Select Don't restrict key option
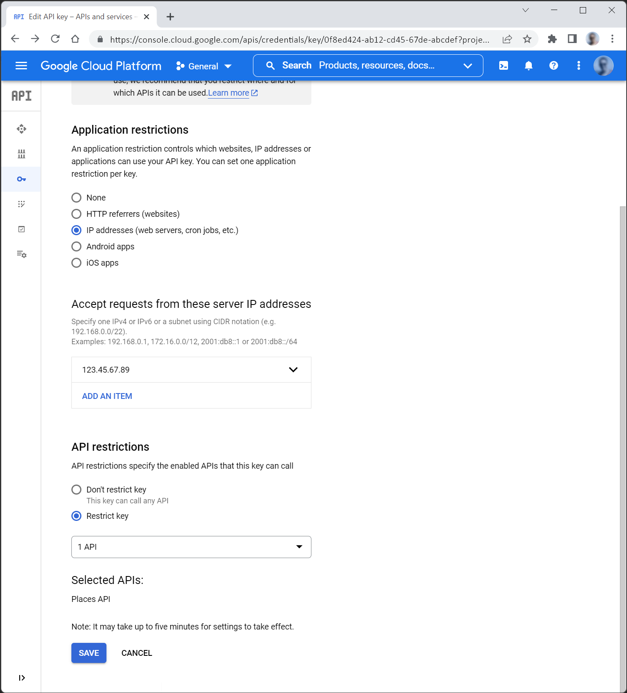This screenshot has height=693, width=627. (76, 490)
